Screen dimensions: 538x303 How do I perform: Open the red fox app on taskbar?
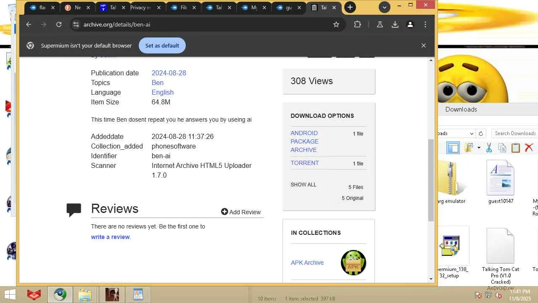[34, 295]
